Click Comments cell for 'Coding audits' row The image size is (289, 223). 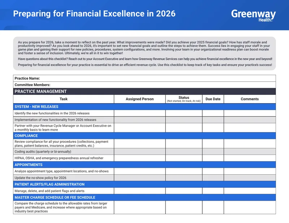(x=250, y=152)
